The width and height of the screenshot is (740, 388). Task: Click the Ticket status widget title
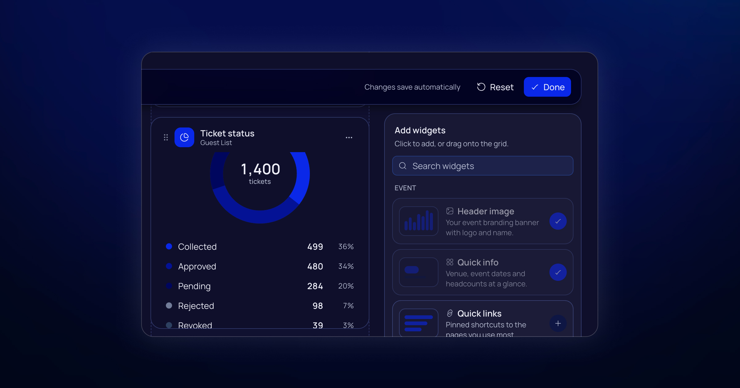tap(227, 133)
